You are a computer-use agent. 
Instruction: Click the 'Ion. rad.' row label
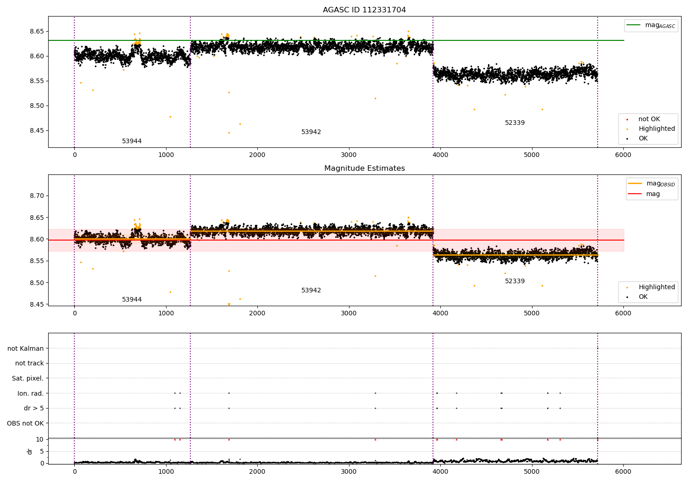click(x=31, y=394)
